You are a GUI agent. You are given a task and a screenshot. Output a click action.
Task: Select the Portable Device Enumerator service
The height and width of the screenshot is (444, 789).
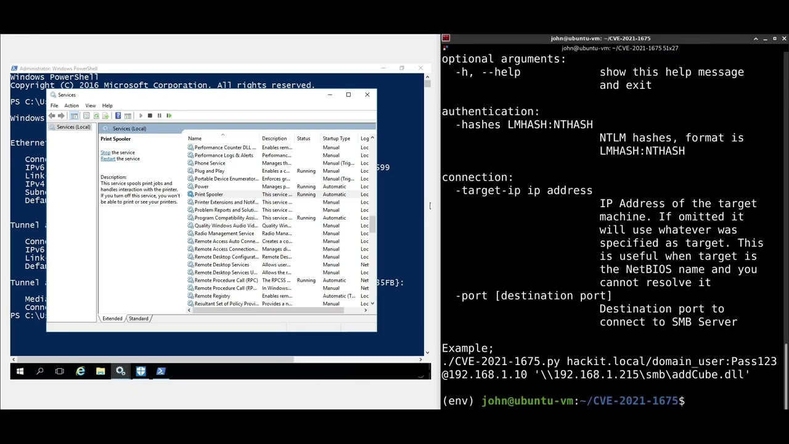click(x=278, y=179)
